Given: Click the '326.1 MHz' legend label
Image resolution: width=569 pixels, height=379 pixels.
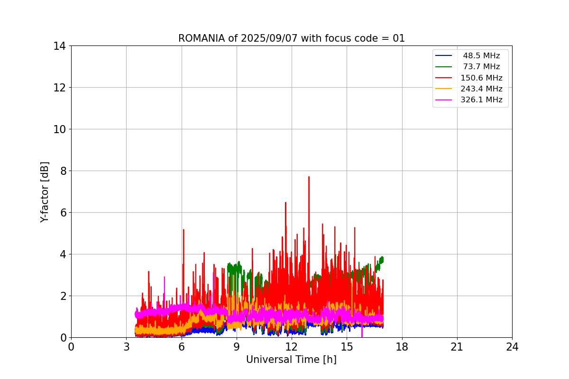Looking at the screenshot, I should coord(481,100).
